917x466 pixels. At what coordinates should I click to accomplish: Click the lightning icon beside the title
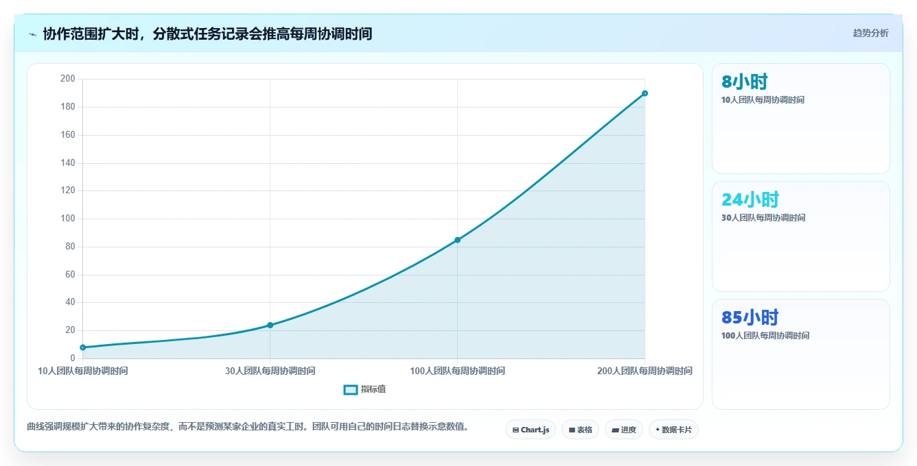click(32, 34)
